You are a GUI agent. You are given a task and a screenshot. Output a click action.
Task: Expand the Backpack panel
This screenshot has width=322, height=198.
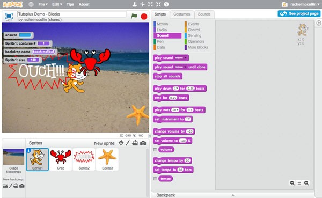(x=233, y=195)
